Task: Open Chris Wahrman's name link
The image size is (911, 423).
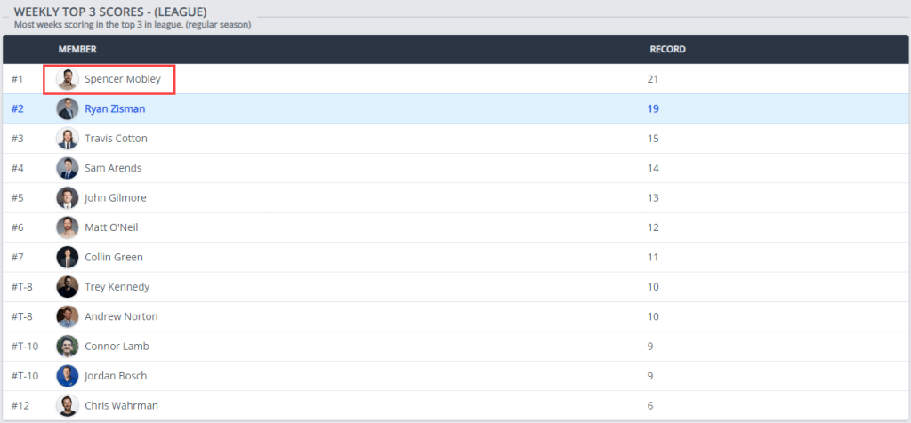Action: tap(121, 405)
